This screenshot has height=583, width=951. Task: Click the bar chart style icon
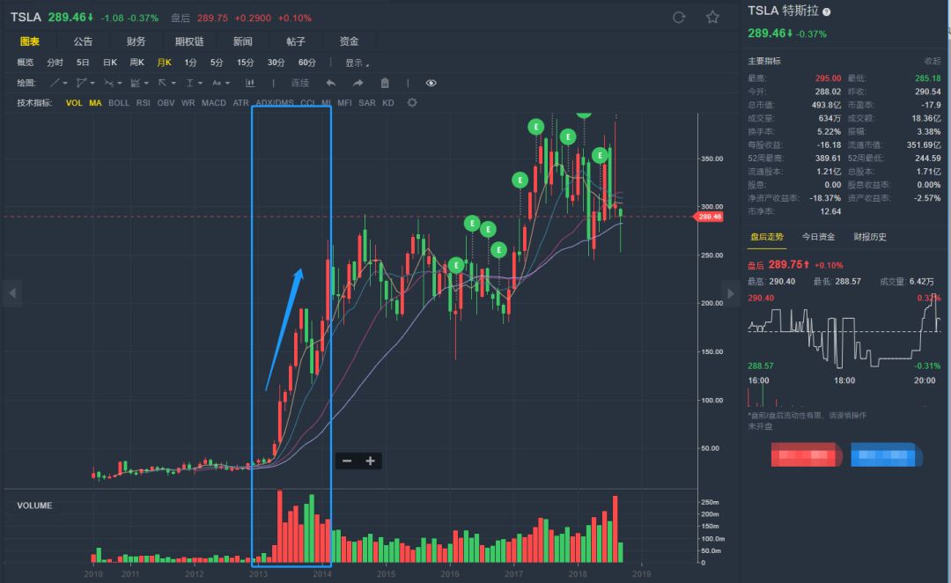(250, 83)
